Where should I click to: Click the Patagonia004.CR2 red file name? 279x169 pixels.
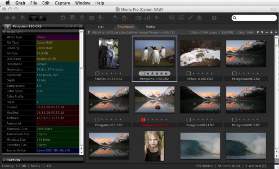(x=154, y=125)
